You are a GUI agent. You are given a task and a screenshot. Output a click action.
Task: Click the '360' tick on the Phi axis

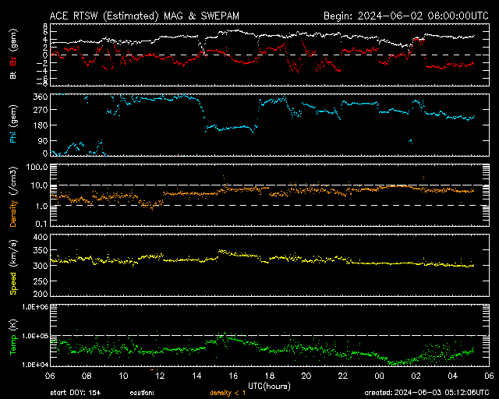point(41,97)
